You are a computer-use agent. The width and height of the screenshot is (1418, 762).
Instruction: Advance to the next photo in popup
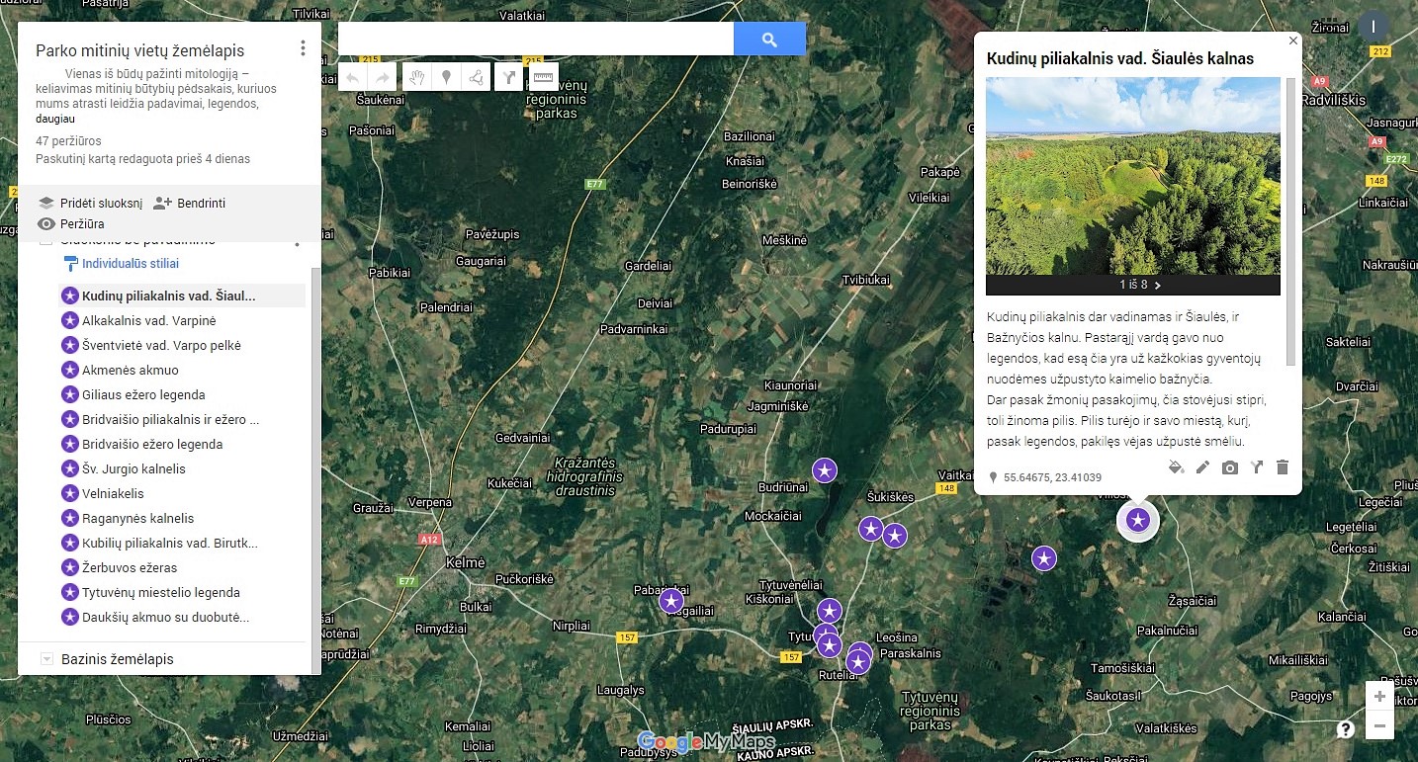click(1158, 285)
